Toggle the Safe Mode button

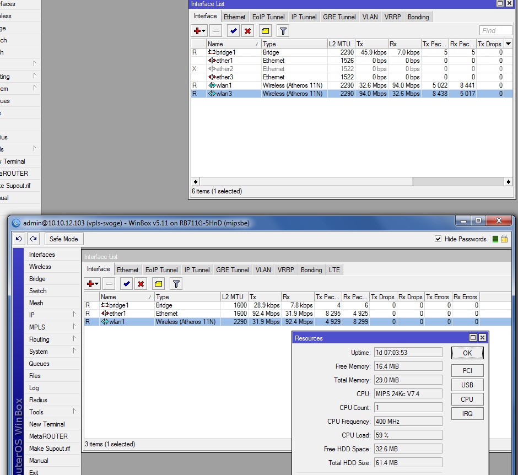pyautogui.click(x=63, y=239)
